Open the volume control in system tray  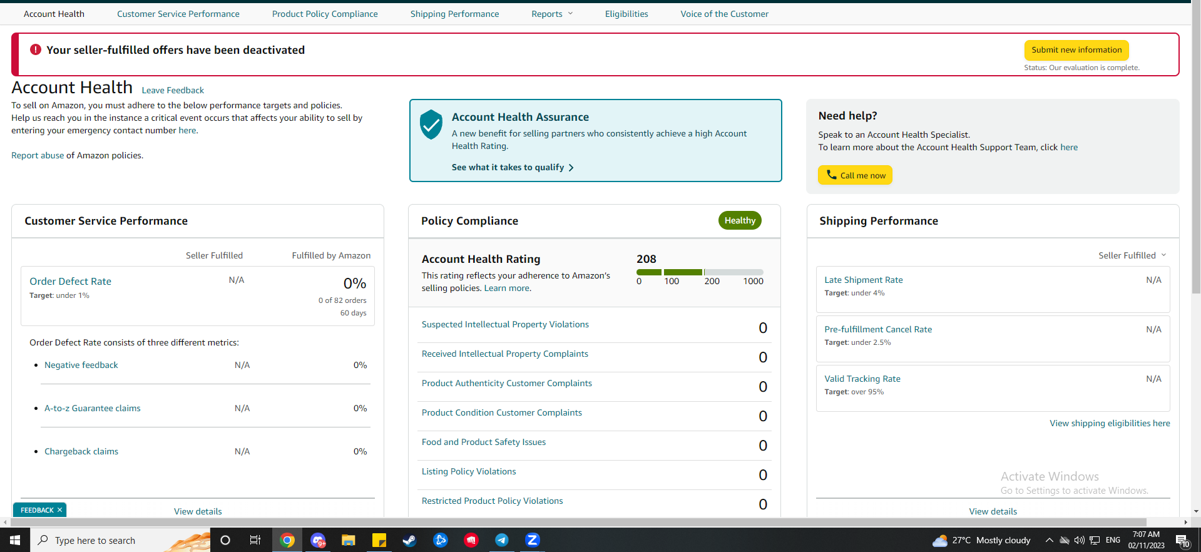coord(1080,540)
